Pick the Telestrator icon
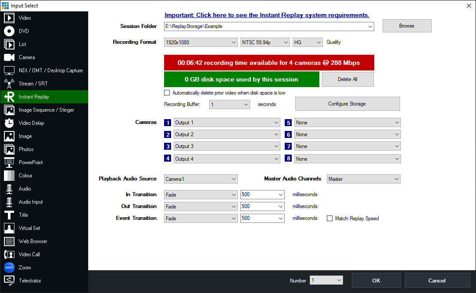The image size is (476, 293). pos(9,281)
